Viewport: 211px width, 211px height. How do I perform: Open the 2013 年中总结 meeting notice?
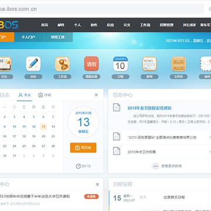35,196
